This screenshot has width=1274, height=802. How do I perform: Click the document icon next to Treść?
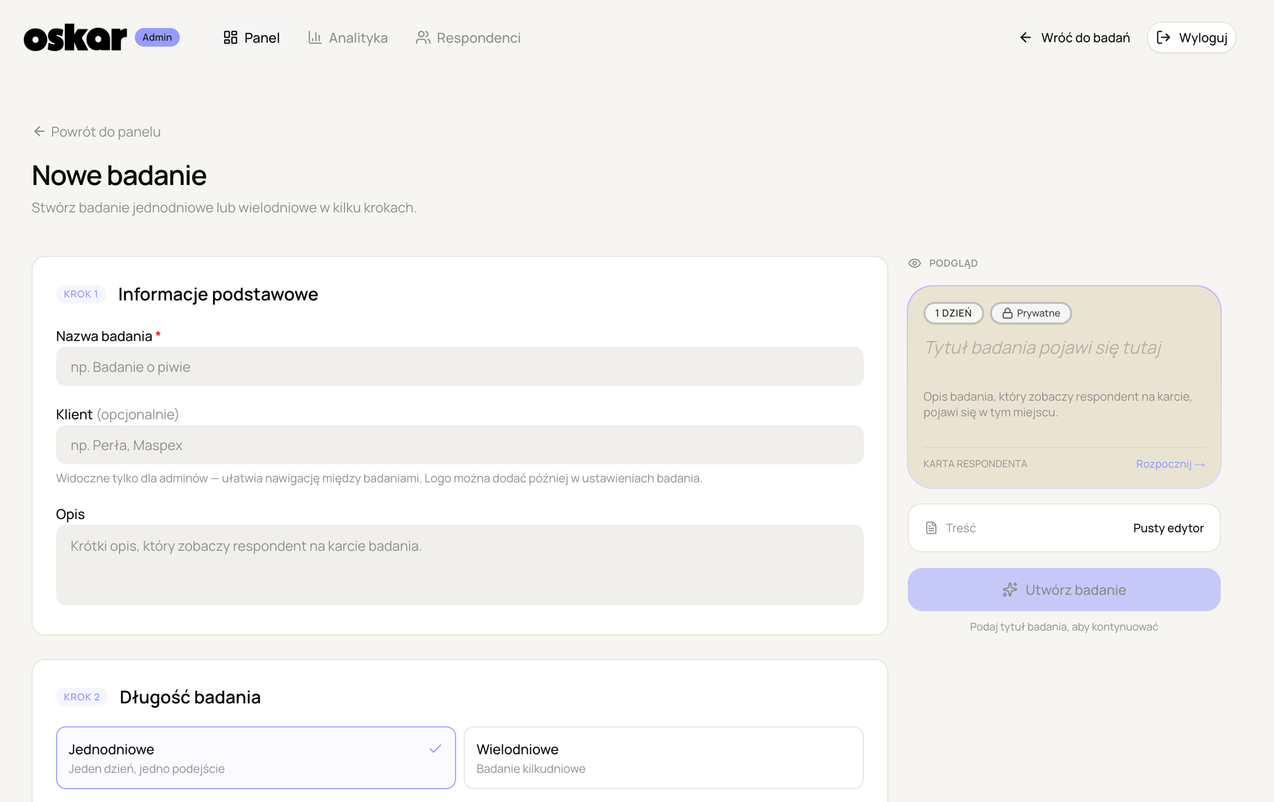pyautogui.click(x=931, y=528)
